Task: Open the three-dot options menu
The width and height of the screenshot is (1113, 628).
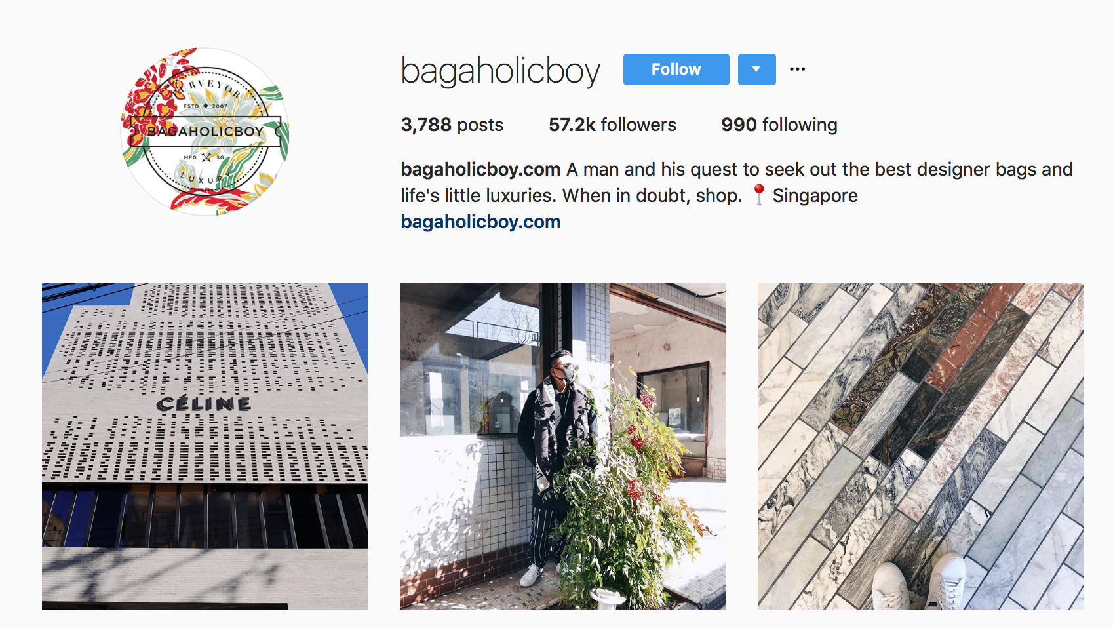Action: 797,69
